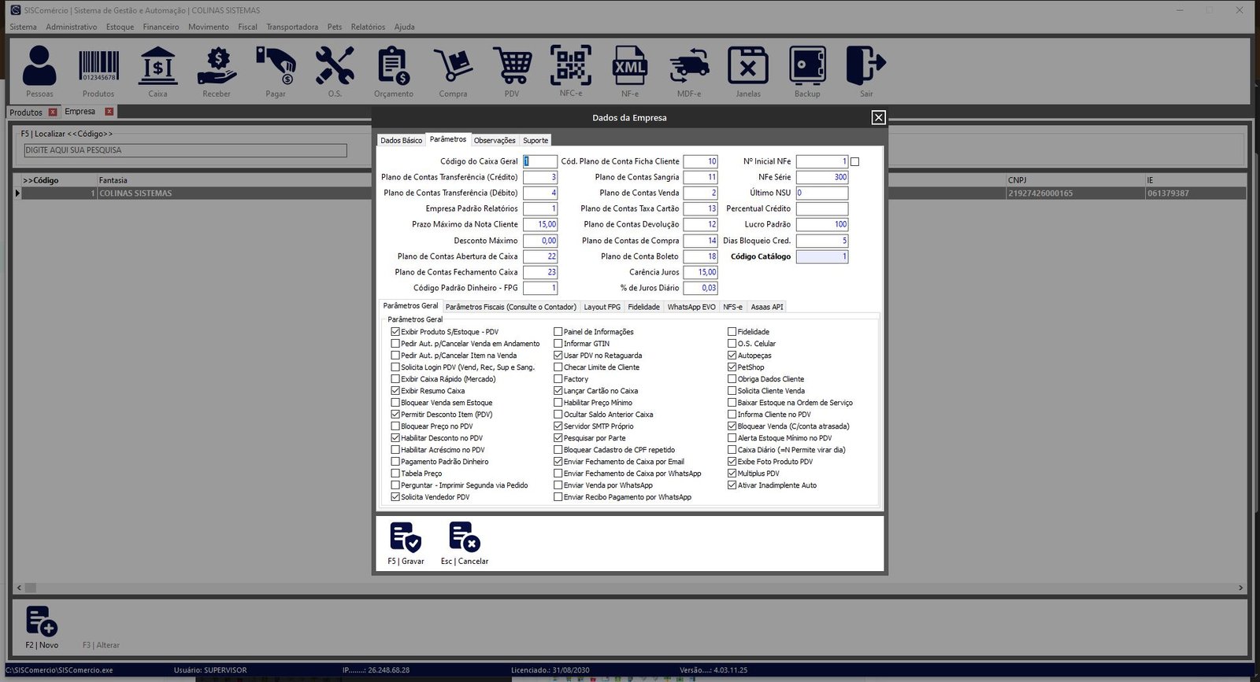Click the Backup safe icon

(x=807, y=66)
